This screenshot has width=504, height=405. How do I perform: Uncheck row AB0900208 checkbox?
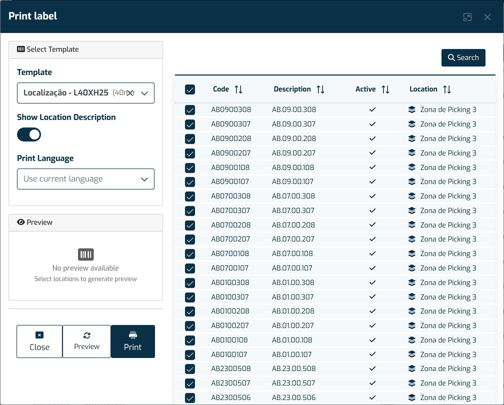(x=190, y=139)
